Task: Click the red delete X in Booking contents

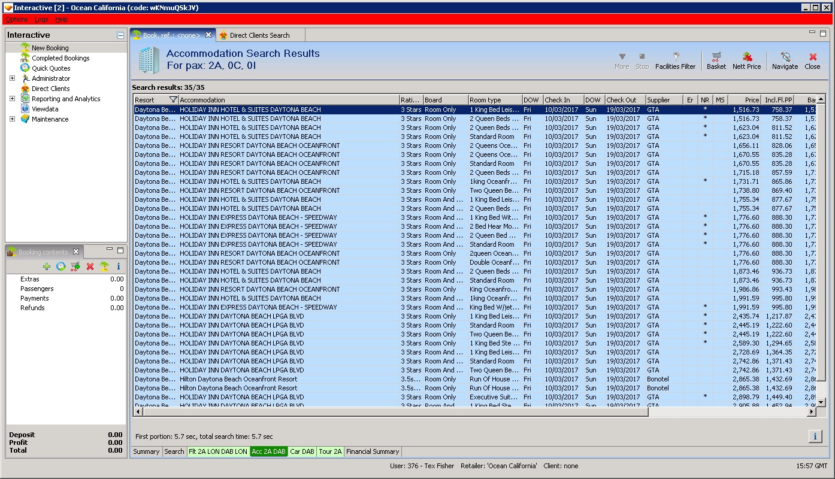Action: (90, 266)
